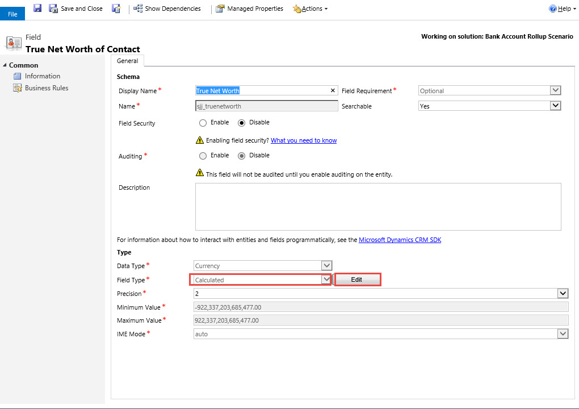579x409 pixels.
Task: Expand the Precision dropdown
Action: [x=563, y=293]
